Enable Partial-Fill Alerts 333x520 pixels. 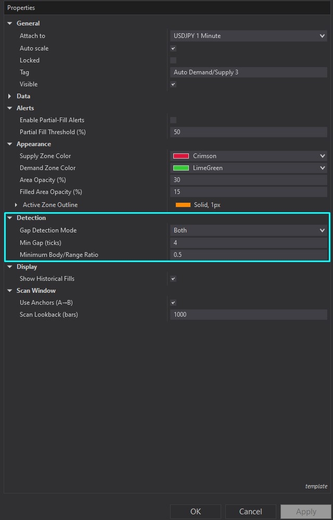point(173,120)
